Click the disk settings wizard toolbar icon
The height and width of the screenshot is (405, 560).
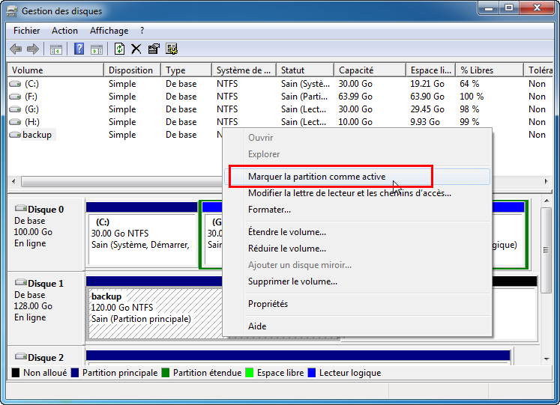172,49
